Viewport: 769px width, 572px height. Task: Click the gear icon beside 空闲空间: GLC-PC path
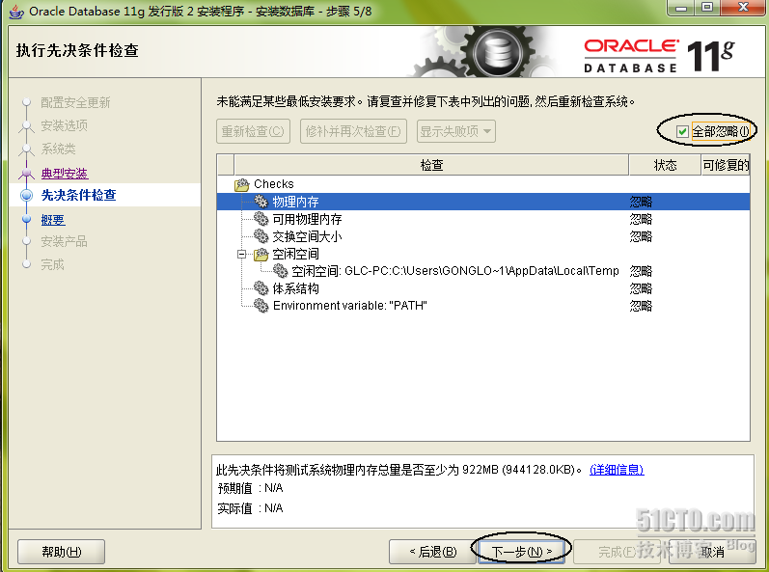pos(280,270)
